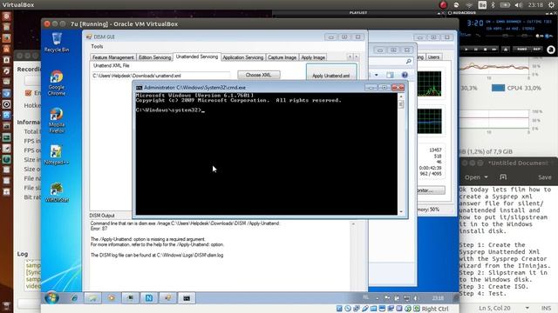The height and width of the screenshot is (313, 558).
Task: Switch to the cmd.exe taskbar button
Action: pyautogui.click(x=187, y=298)
